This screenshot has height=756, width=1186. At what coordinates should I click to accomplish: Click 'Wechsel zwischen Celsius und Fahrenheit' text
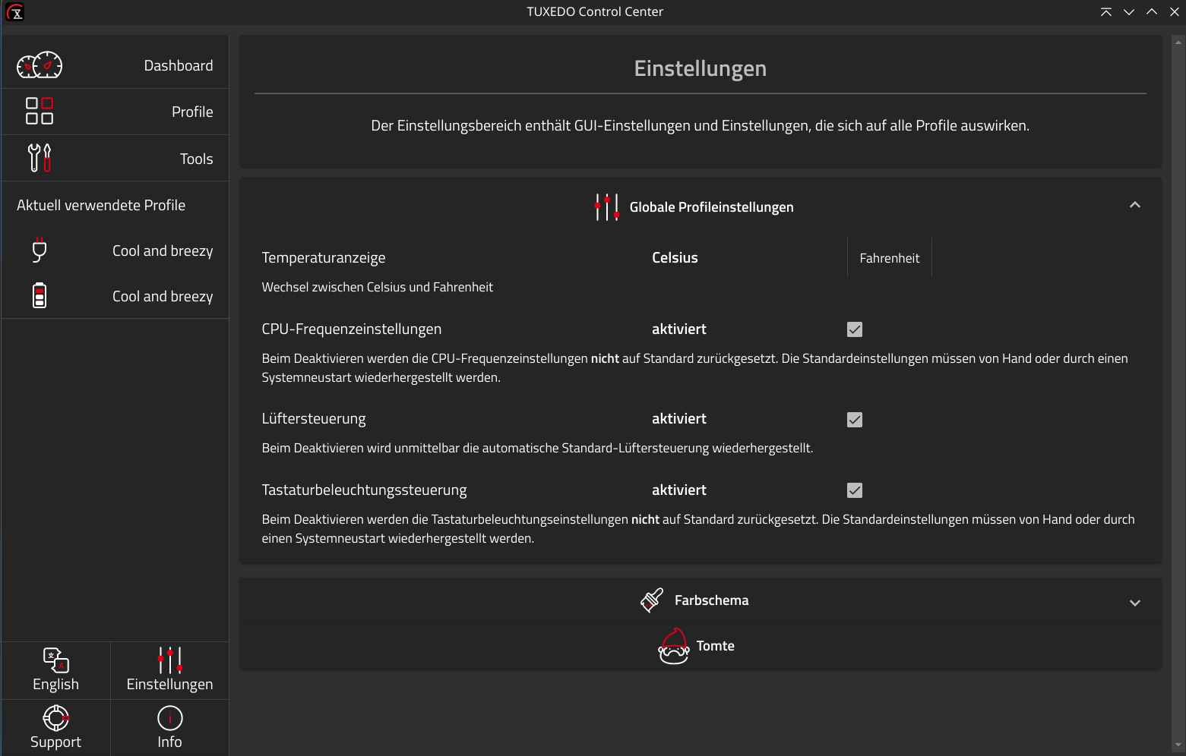tap(378, 287)
